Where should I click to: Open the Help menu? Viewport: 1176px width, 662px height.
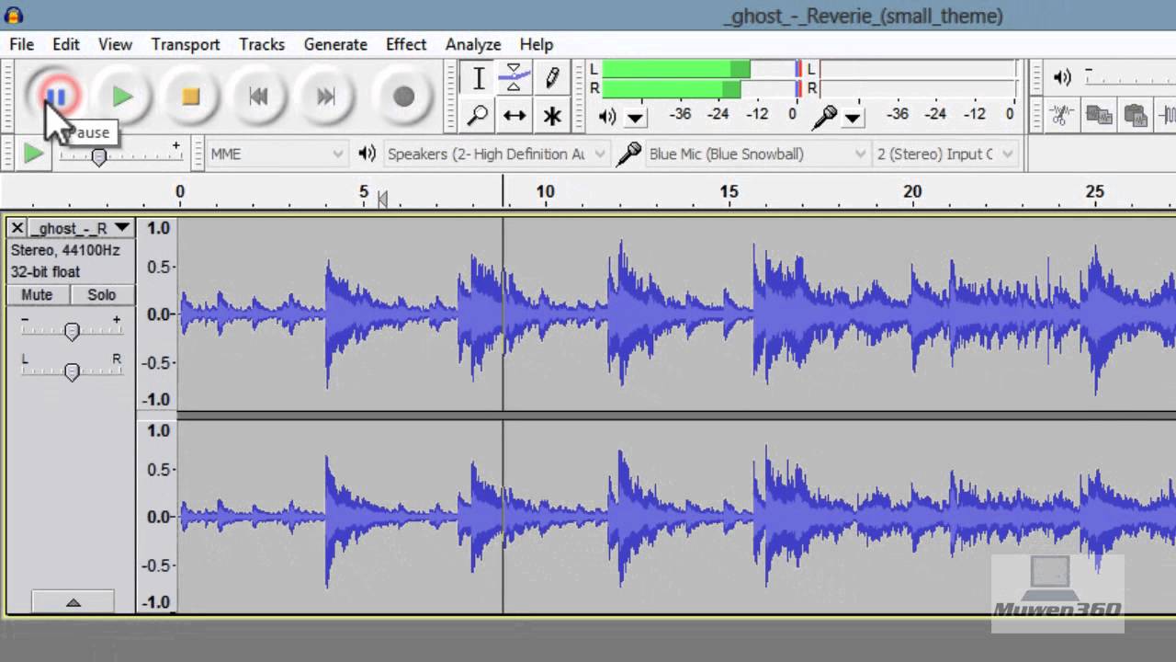[x=537, y=44]
